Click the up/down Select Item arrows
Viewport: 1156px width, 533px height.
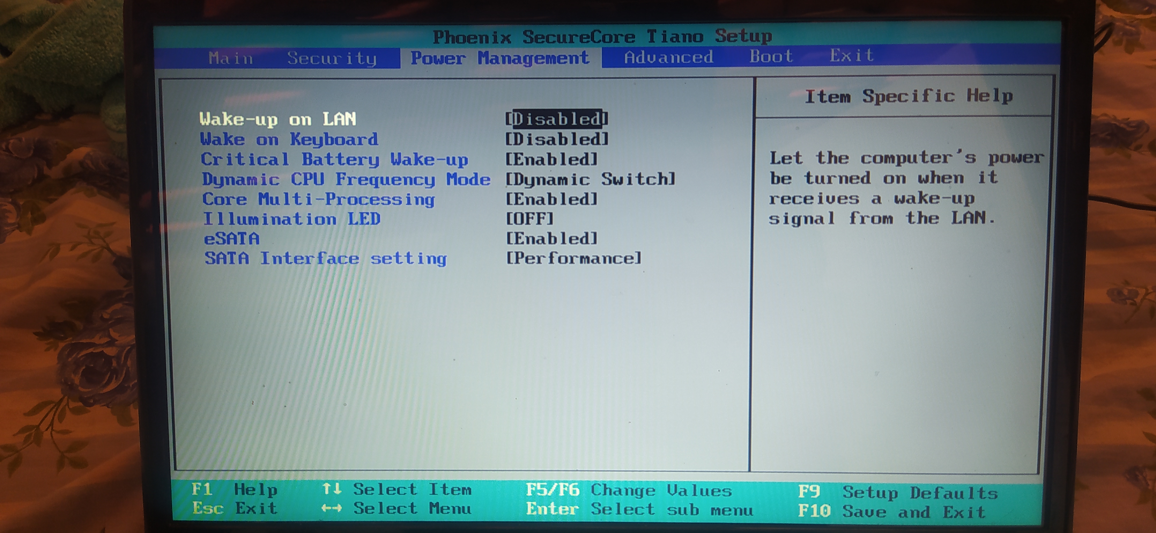[332, 488]
